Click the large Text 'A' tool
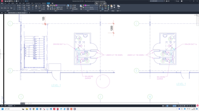The height and width of the screenshot is (111, 199). pos(36,6)
